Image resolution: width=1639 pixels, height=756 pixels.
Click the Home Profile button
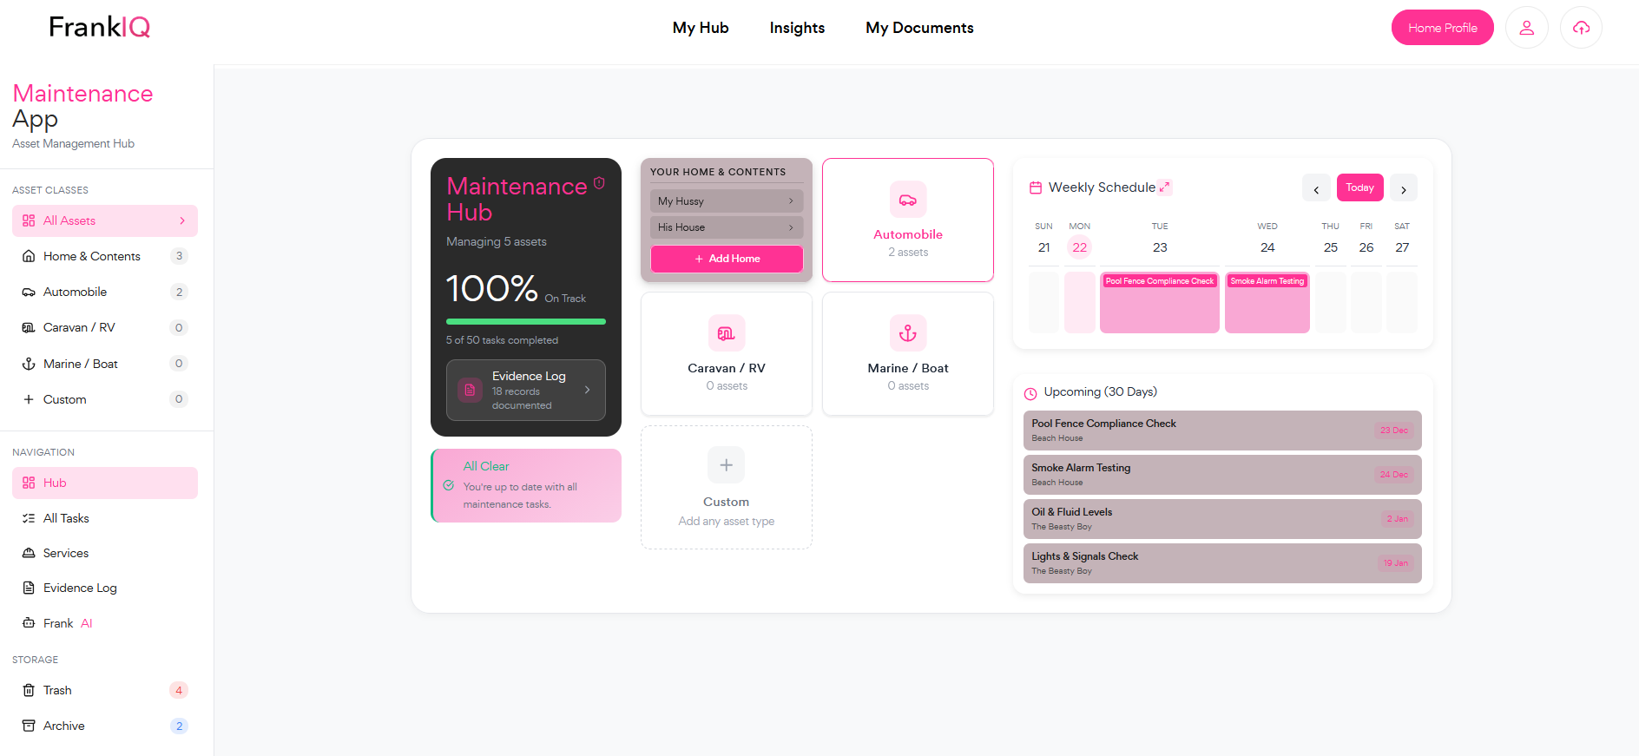point(1442,28)
